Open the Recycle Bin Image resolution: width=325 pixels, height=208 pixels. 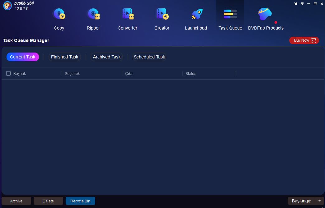pos(80,201)
